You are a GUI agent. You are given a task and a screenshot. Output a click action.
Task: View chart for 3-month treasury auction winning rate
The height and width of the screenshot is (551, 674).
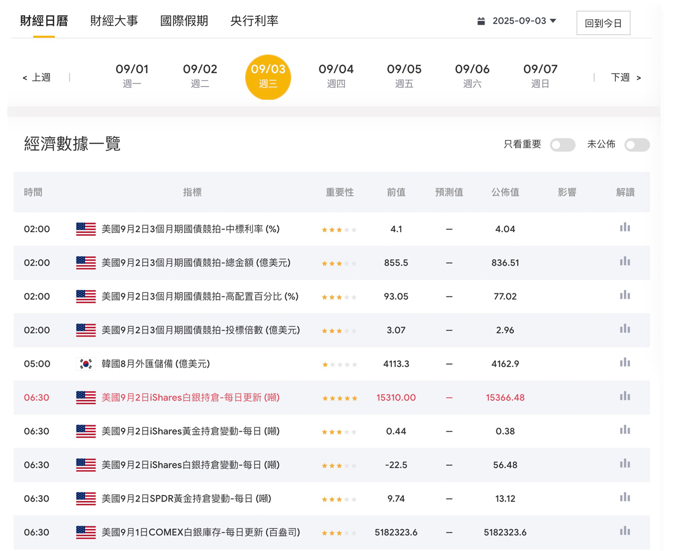coord(625,228)
